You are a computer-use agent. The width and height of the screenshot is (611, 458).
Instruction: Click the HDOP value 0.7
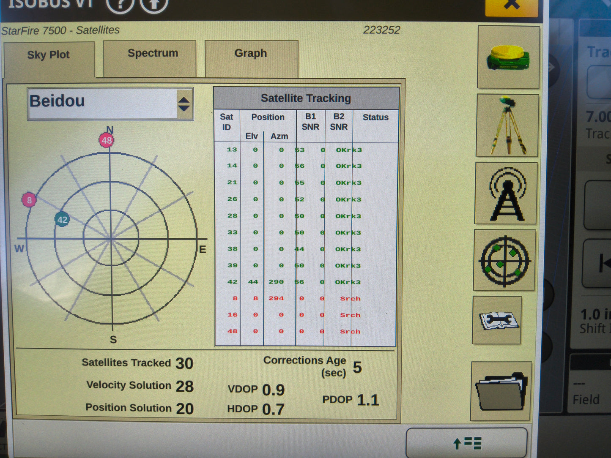click(273, 409)
